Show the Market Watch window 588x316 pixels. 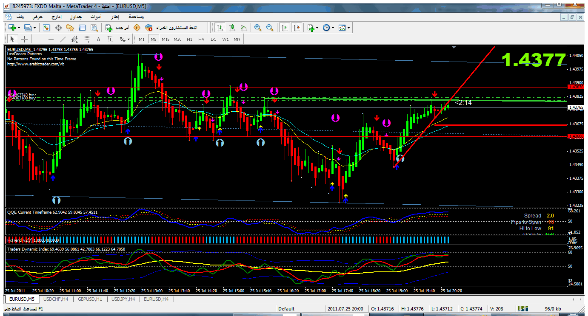(46, 28)
